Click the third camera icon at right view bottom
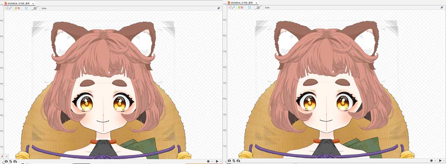Image resolution: width=446 pixels, height=164 pixels. click(x=238, y=161)
